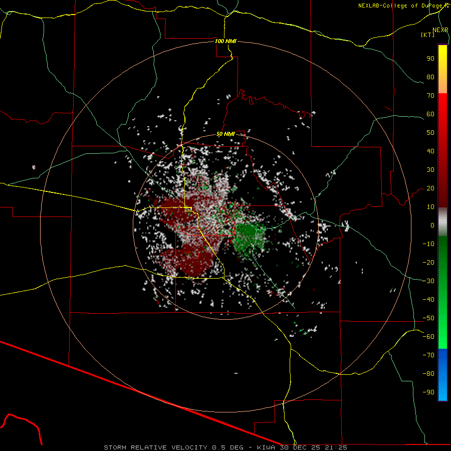451x451 pixels.
Task: Click the -80 value on velocity scale
Action: [x=428, y=374]
